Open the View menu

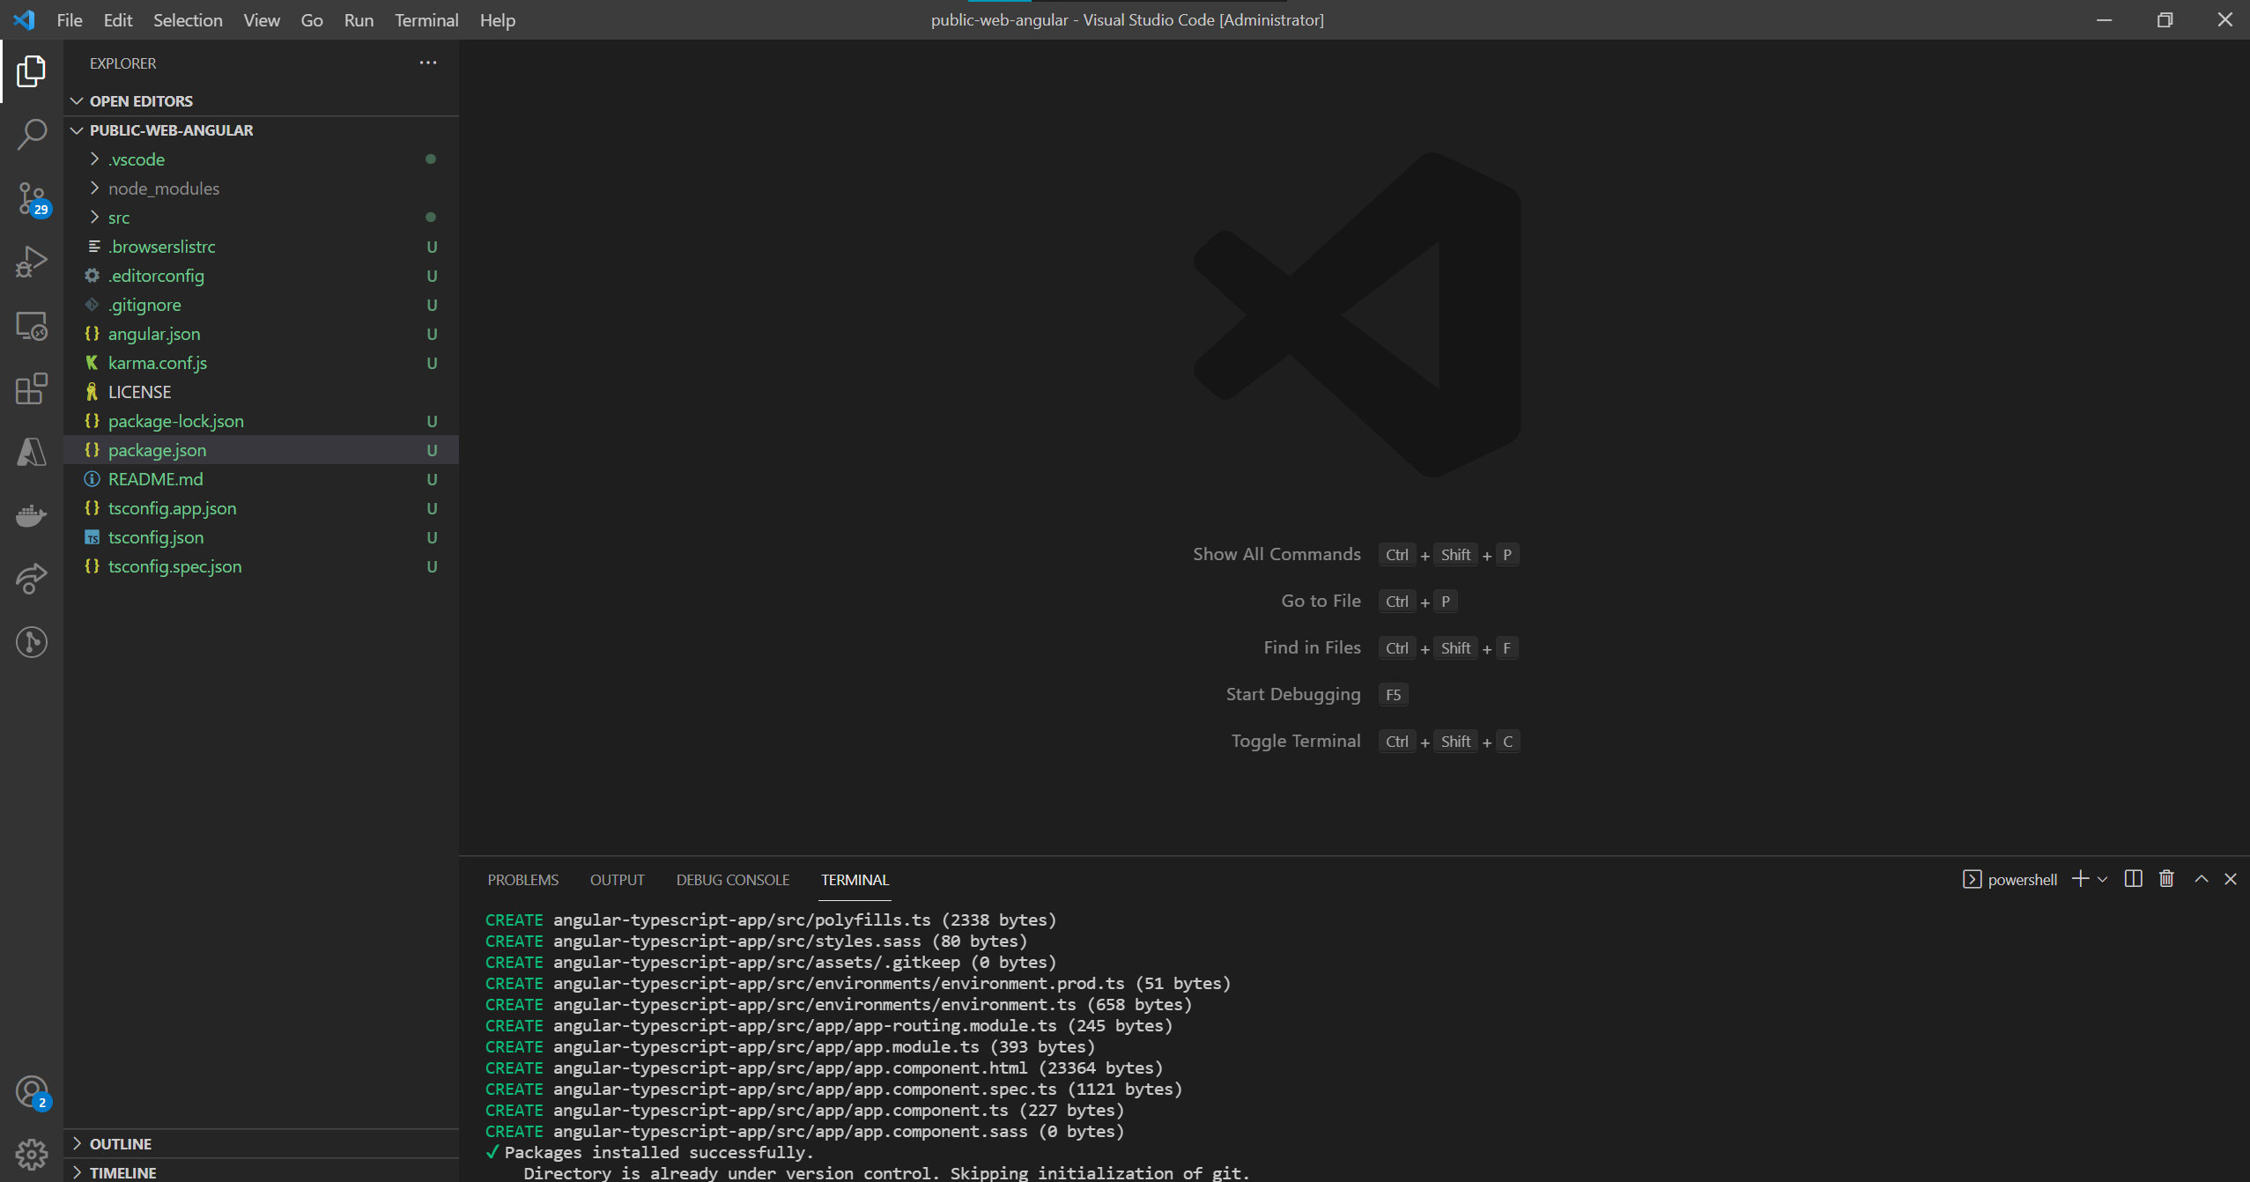pyautogui.click(x=262, y=19)
